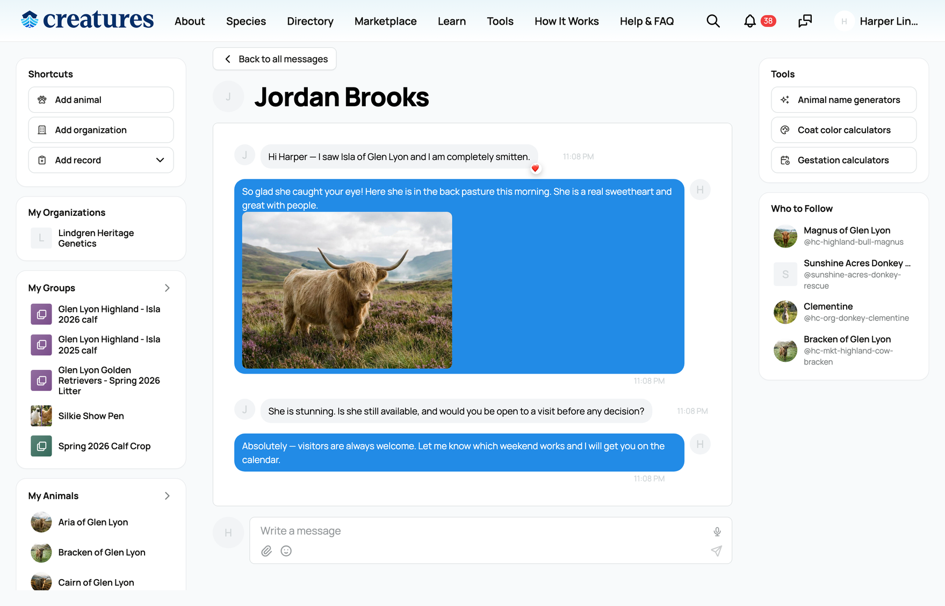Click Sunshine Acres Donkey avatar
The width and height of the screenshot is (945, 606).
pos(785,274)
